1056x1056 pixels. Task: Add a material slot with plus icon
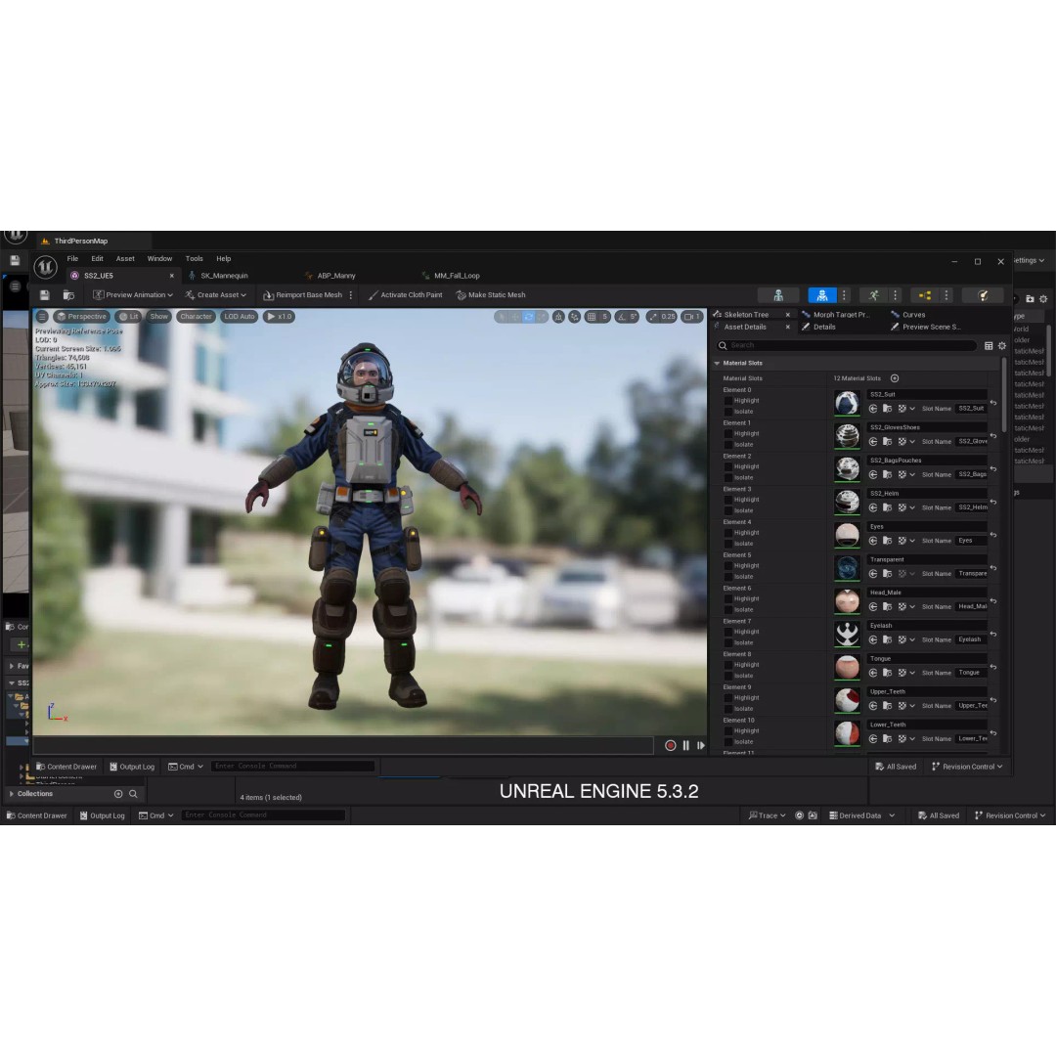895,378
